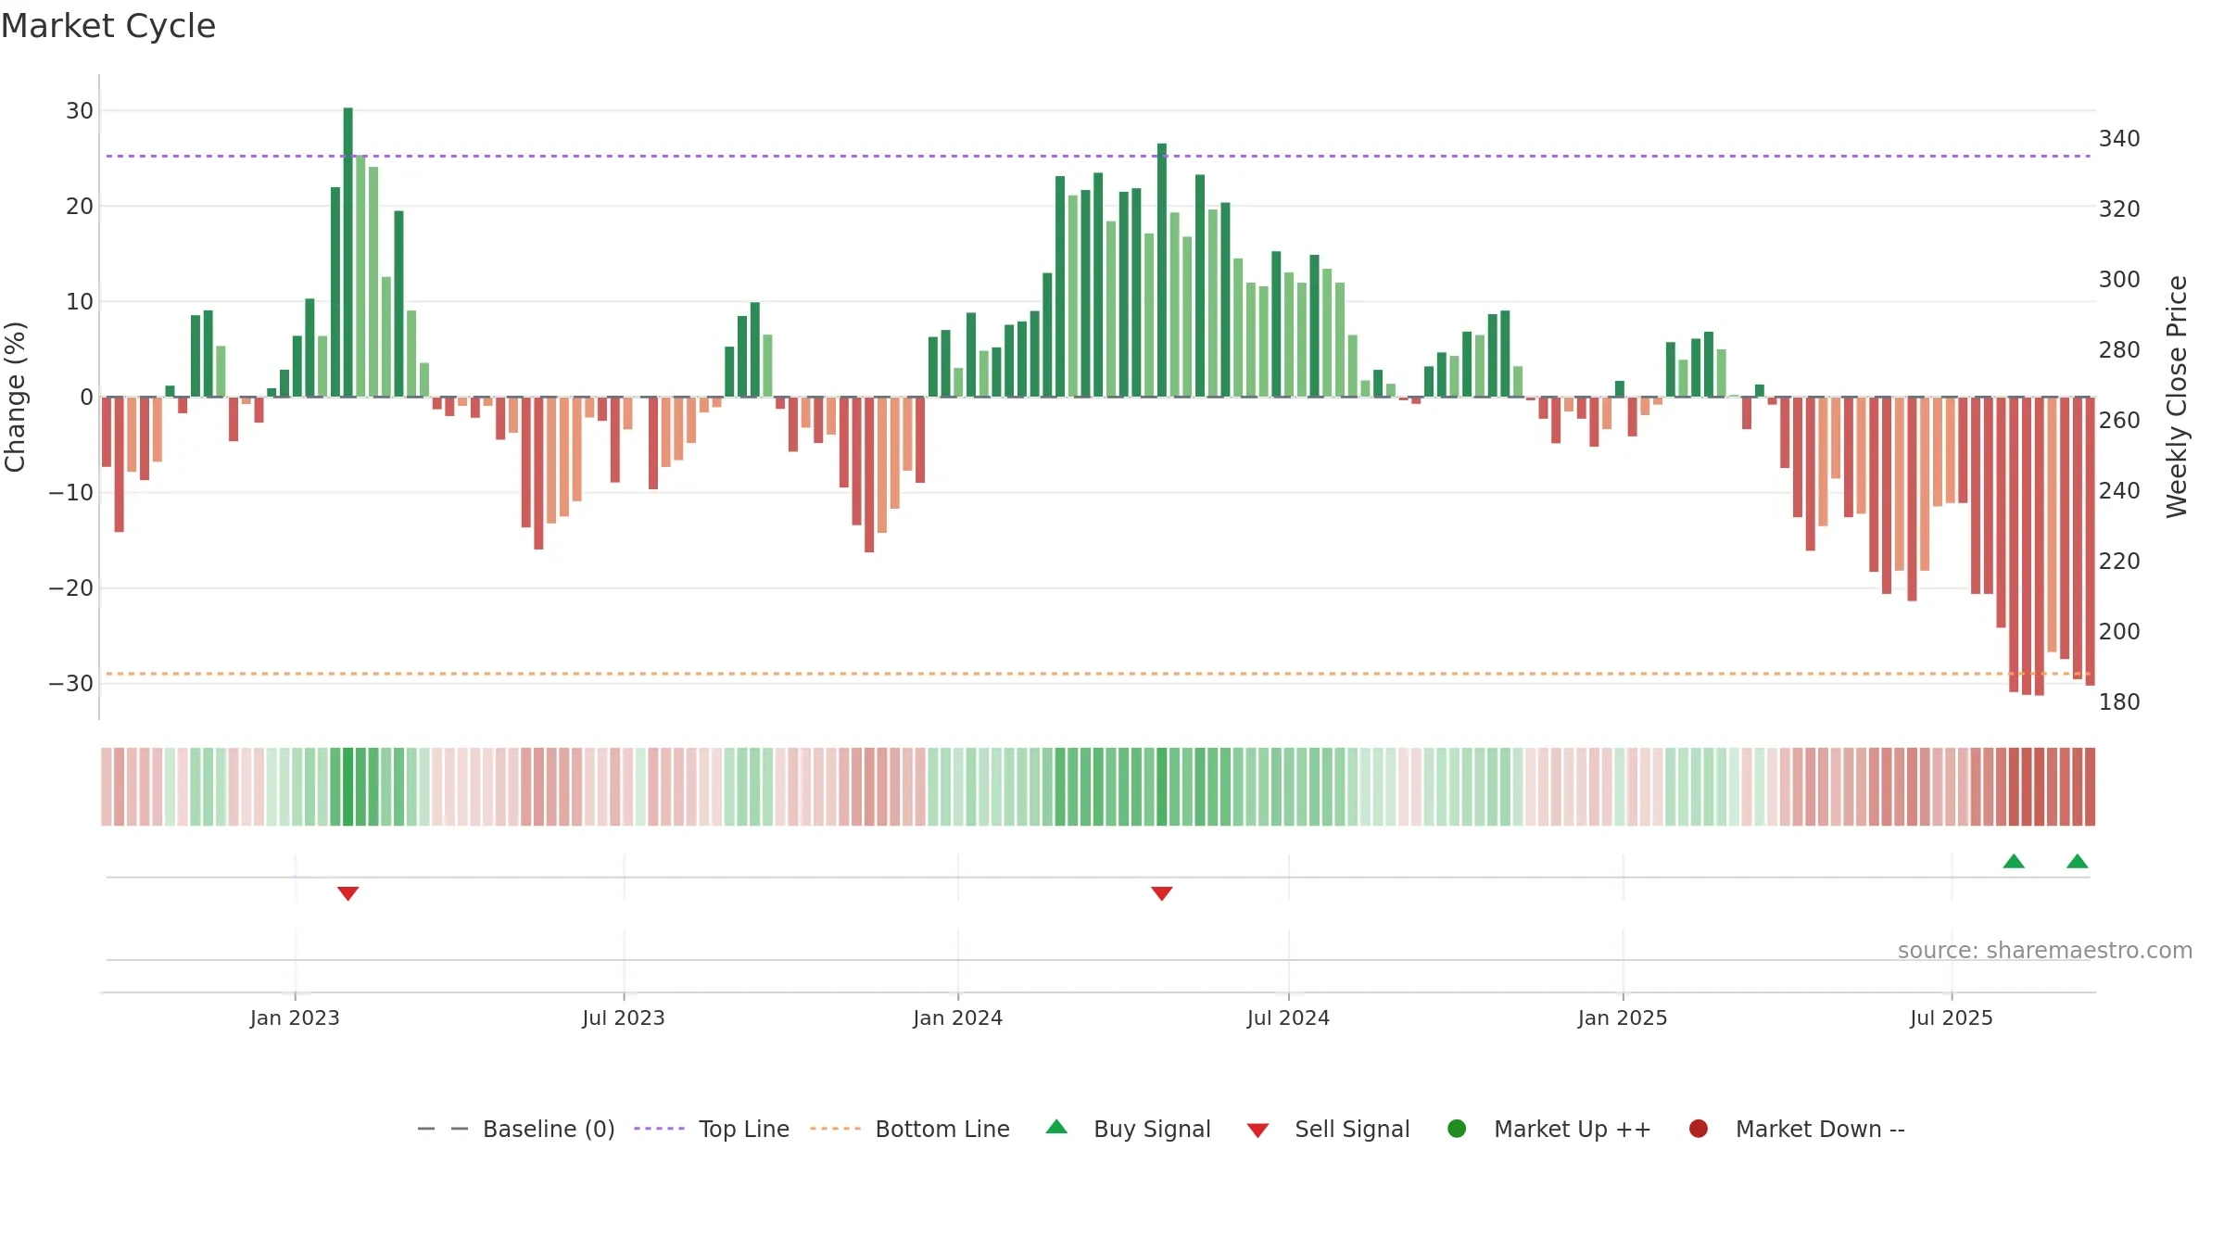
Task: Click the purple dotted Top Line
Action: 1098,156
